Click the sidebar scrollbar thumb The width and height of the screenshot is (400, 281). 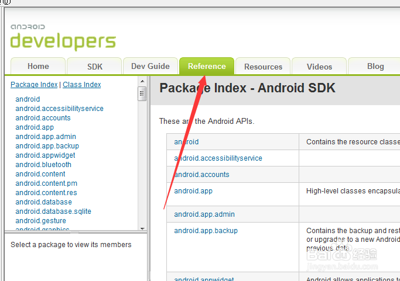click(x=142, y=94)
